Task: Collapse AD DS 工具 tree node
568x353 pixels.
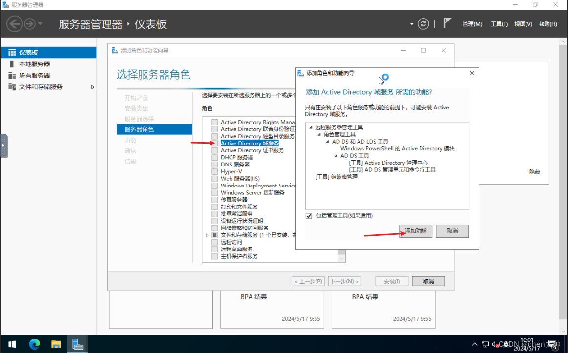Action: point(336,155)
